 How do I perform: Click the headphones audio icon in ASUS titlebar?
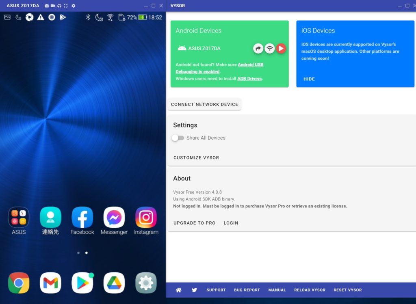point(59,6)
